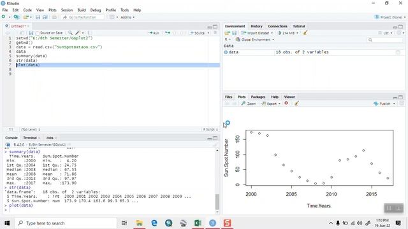Click the code tools magic wand icon
This screenshot has height=229, width=408.
pyautogui.click(x=78, y=33)
